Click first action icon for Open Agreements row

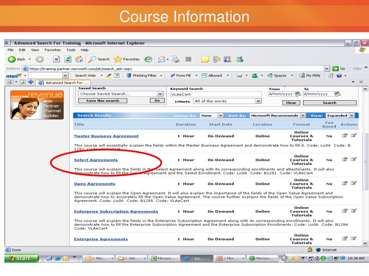pyautogui.click(x=344, y=183)
